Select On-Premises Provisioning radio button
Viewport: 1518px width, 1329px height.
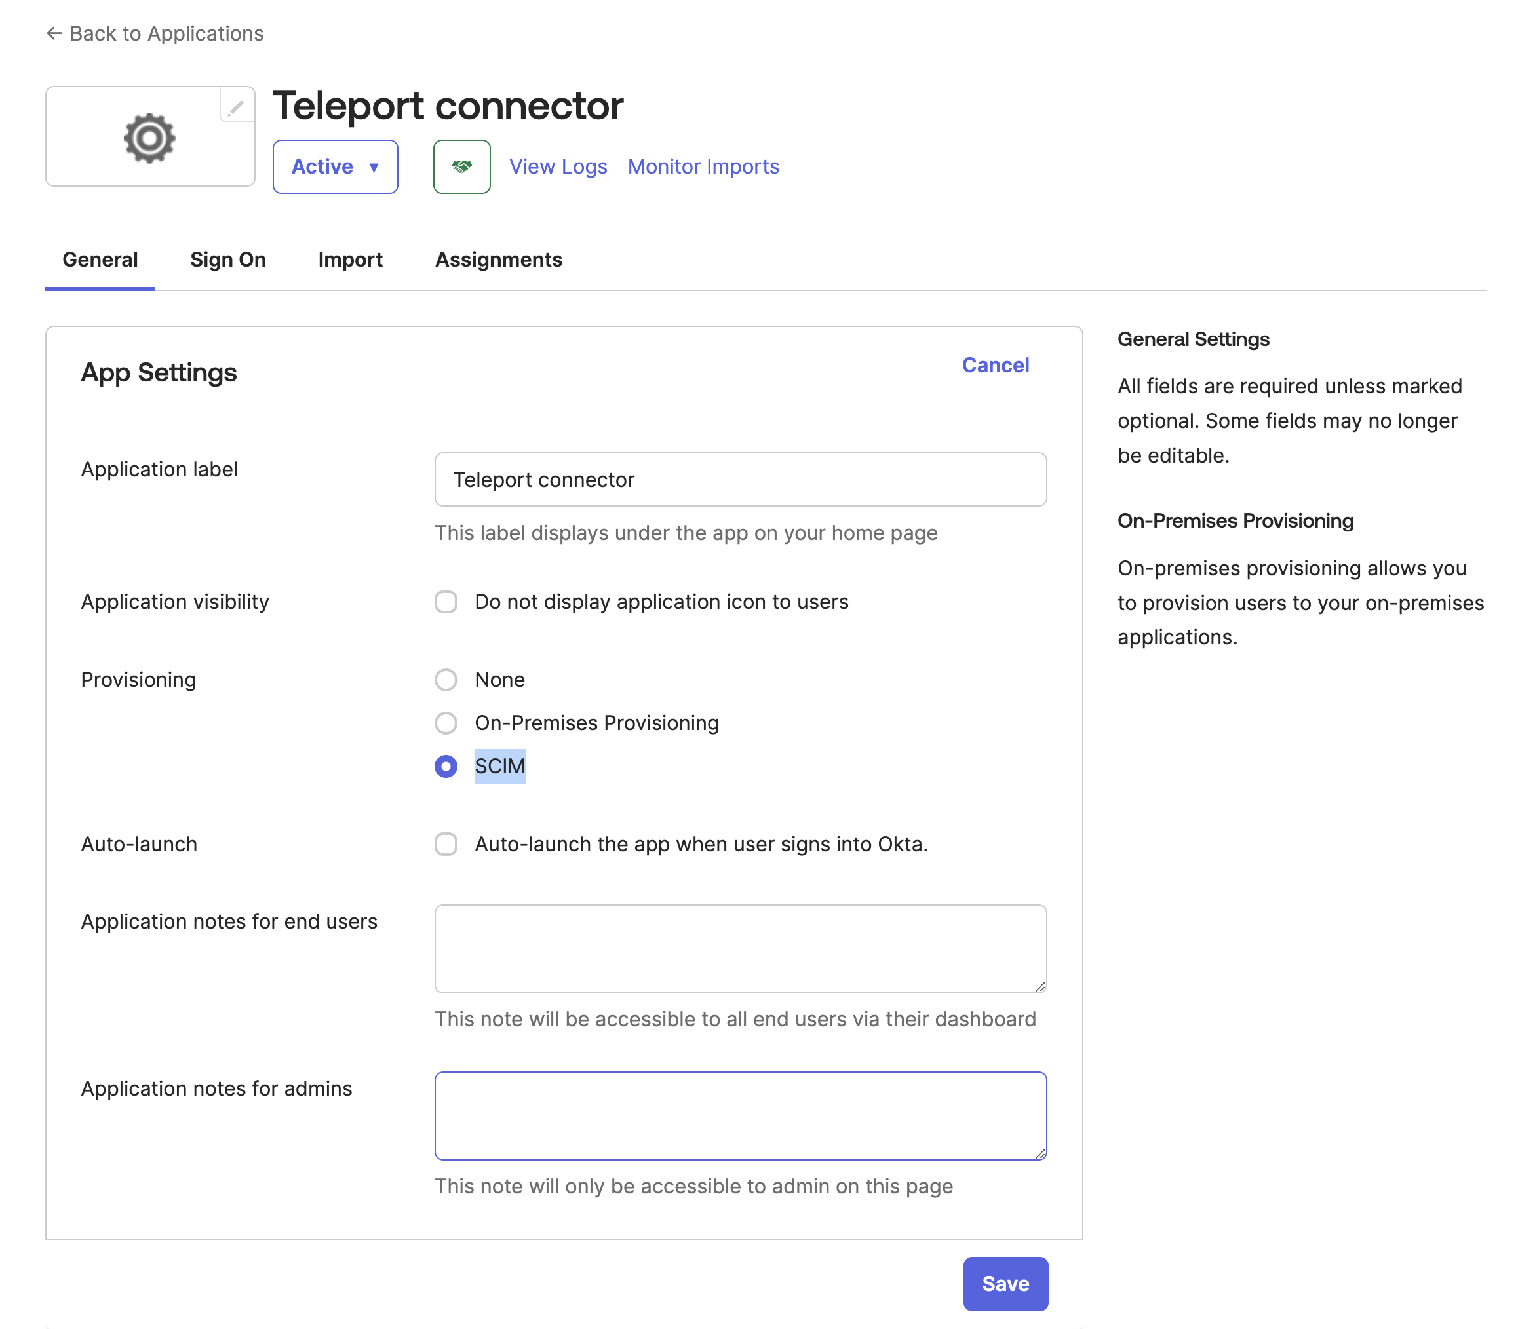[446, 722]
